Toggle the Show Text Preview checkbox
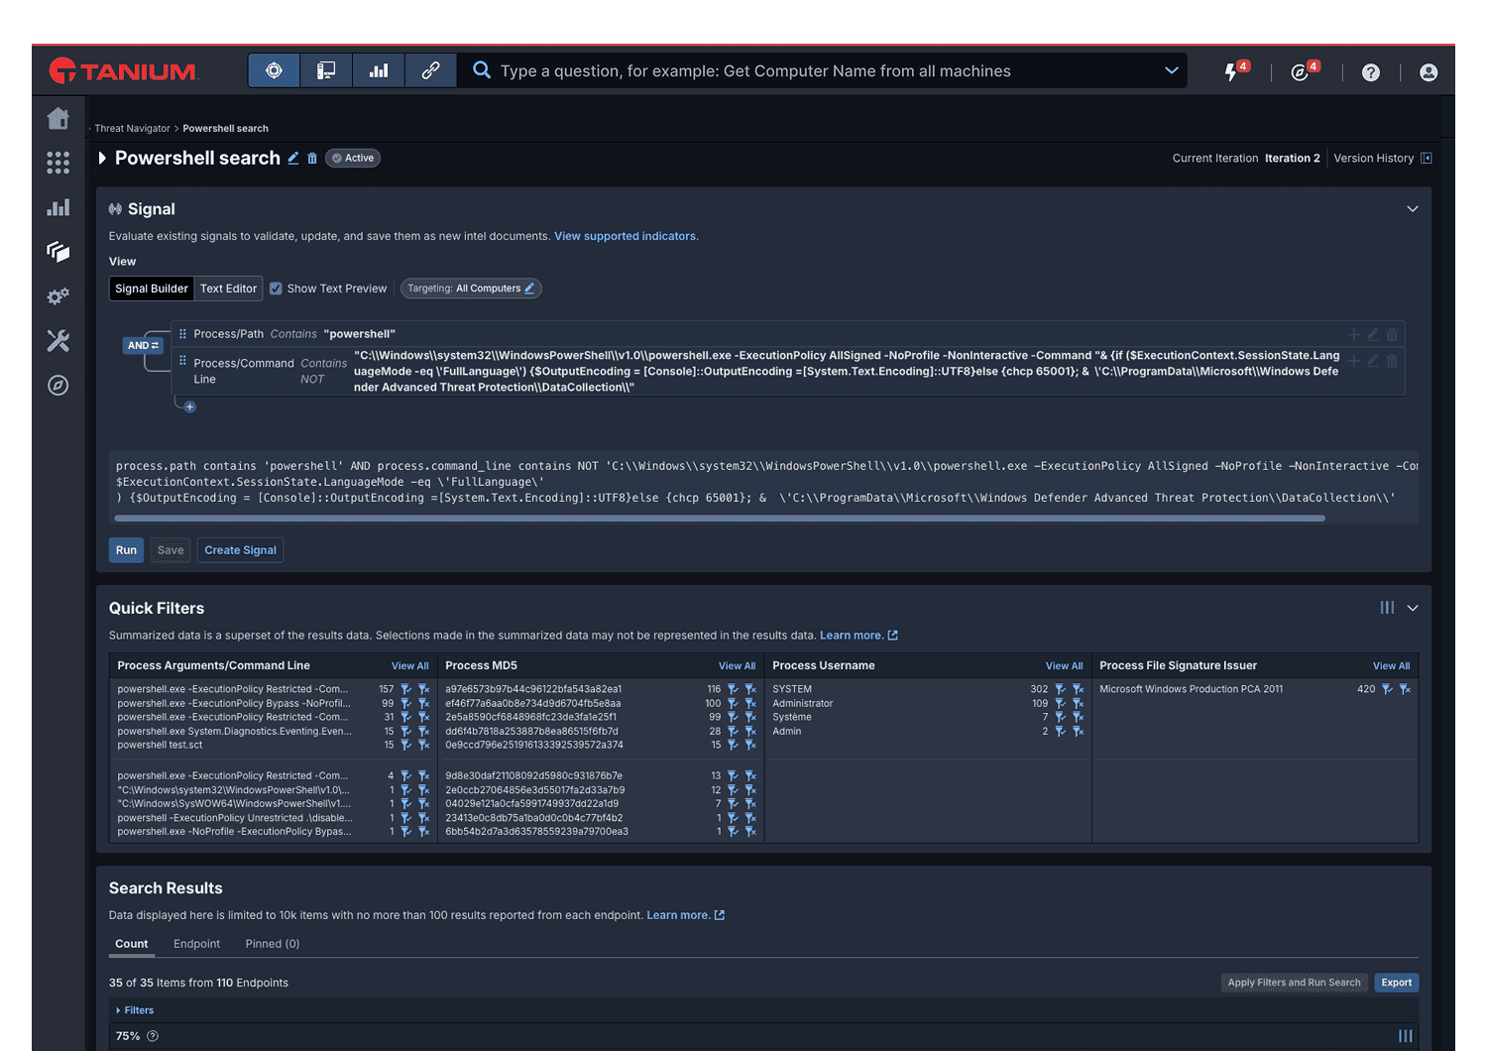This screenshot has width=1487, height=1051. click(276, 289)
